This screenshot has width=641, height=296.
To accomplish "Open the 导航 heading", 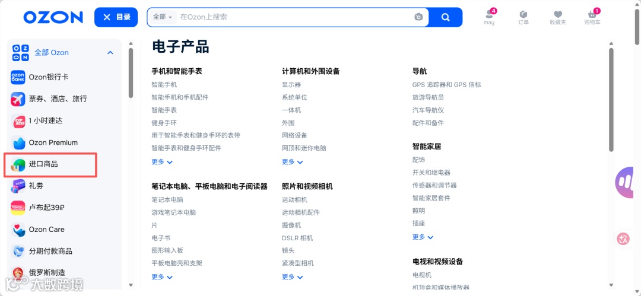I will coord(420,71).
